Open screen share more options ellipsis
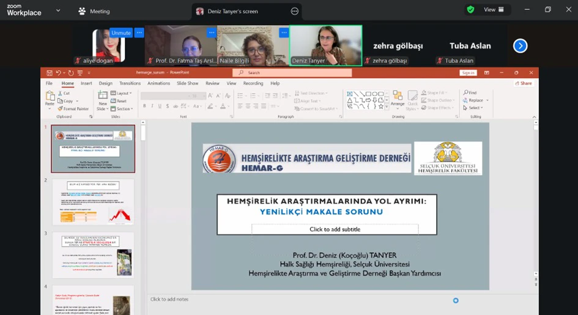Image resolution: width=578 pixels, height=315 pixels. coord(294,11)
